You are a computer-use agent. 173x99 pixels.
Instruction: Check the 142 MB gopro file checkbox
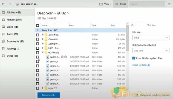(x=38, y=57)
